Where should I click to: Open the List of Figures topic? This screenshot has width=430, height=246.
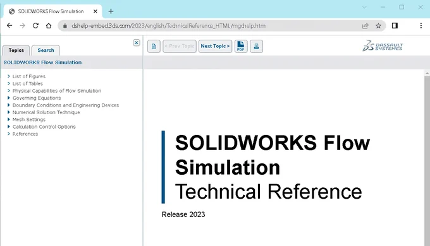tap(29, 76)
